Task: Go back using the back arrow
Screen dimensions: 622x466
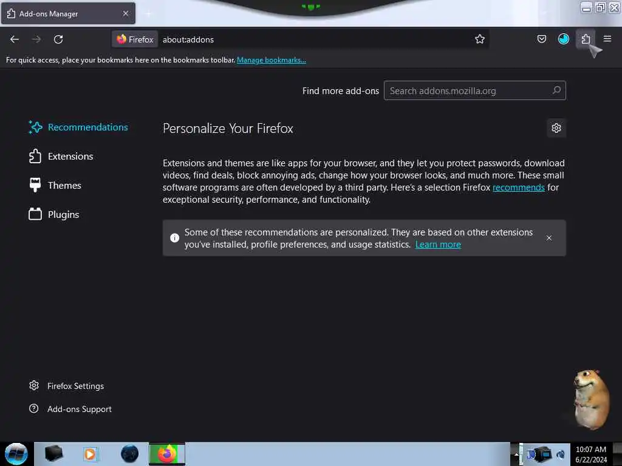Action: click(15, 39)
